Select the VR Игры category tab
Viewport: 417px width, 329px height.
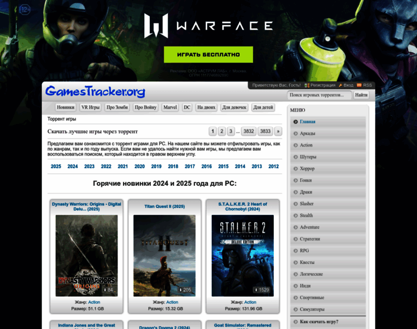pyautogui.click(x=90, y=107)
